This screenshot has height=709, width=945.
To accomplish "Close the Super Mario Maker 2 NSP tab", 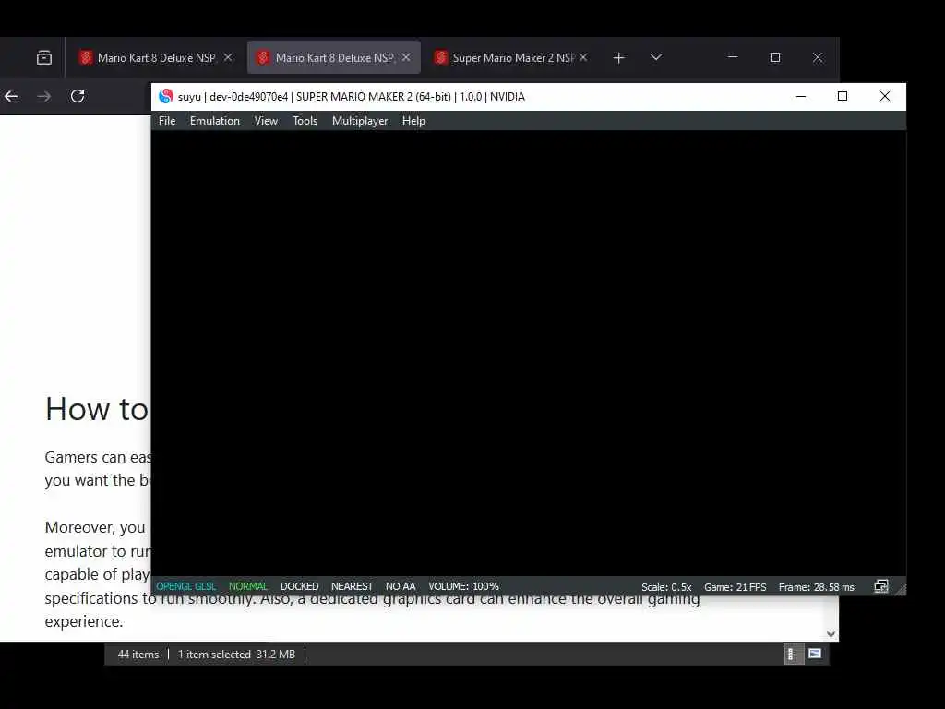I will 583,57.
